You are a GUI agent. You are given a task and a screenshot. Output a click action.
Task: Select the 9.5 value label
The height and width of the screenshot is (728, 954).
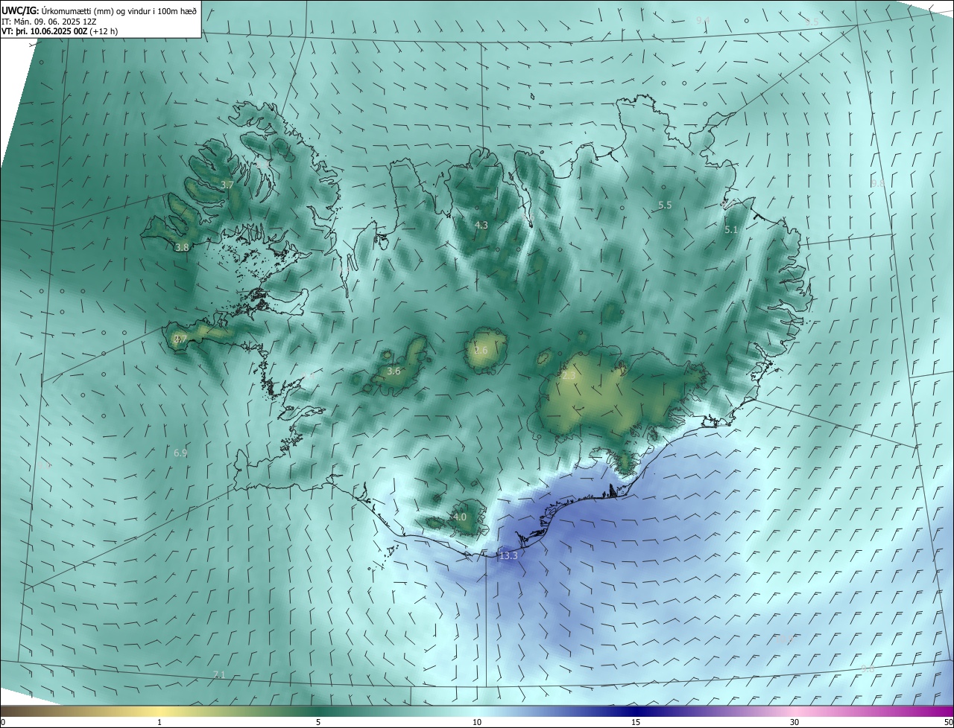tap(812, 22)
